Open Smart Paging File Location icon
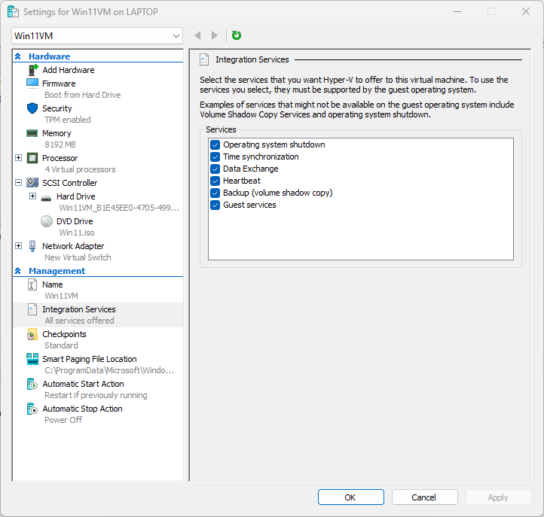The height and width of the screenshot is (517, 544). click(32, 359)
